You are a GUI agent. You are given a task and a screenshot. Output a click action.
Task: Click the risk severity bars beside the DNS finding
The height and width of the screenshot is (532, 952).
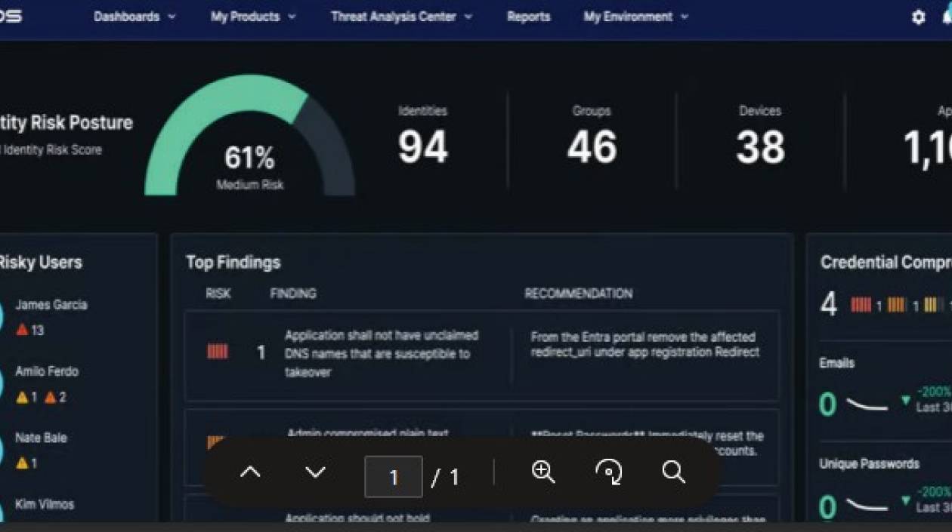click(x=218, y=352)
